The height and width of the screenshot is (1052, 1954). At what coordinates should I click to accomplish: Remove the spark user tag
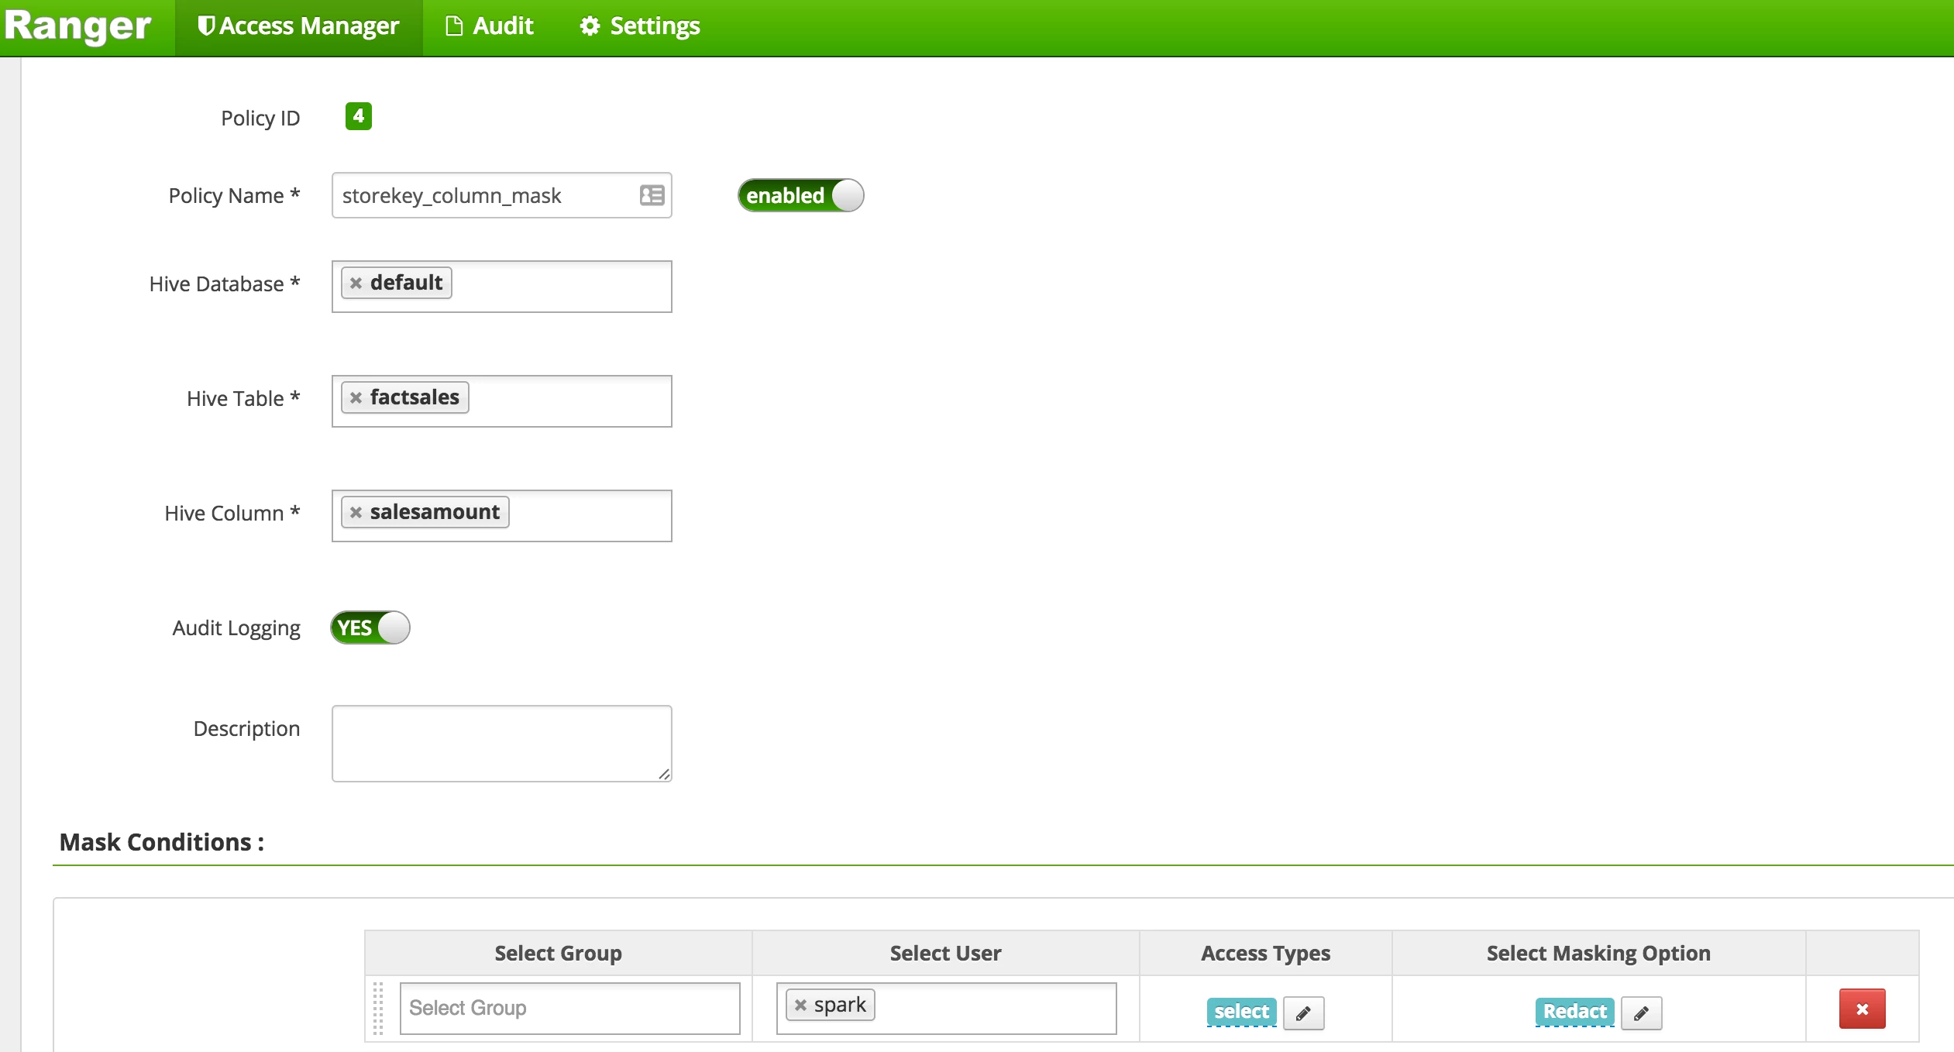(x=800, y=1006)
